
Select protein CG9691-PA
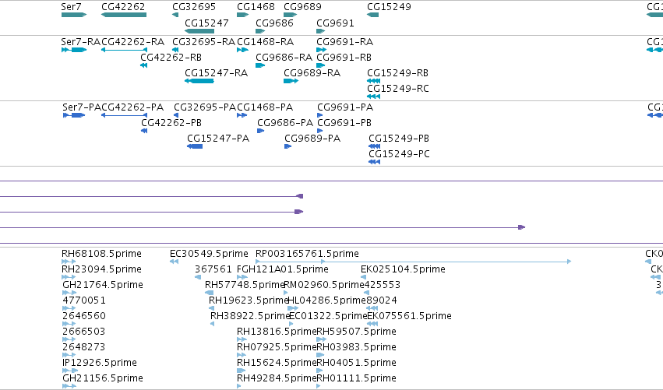345,107
